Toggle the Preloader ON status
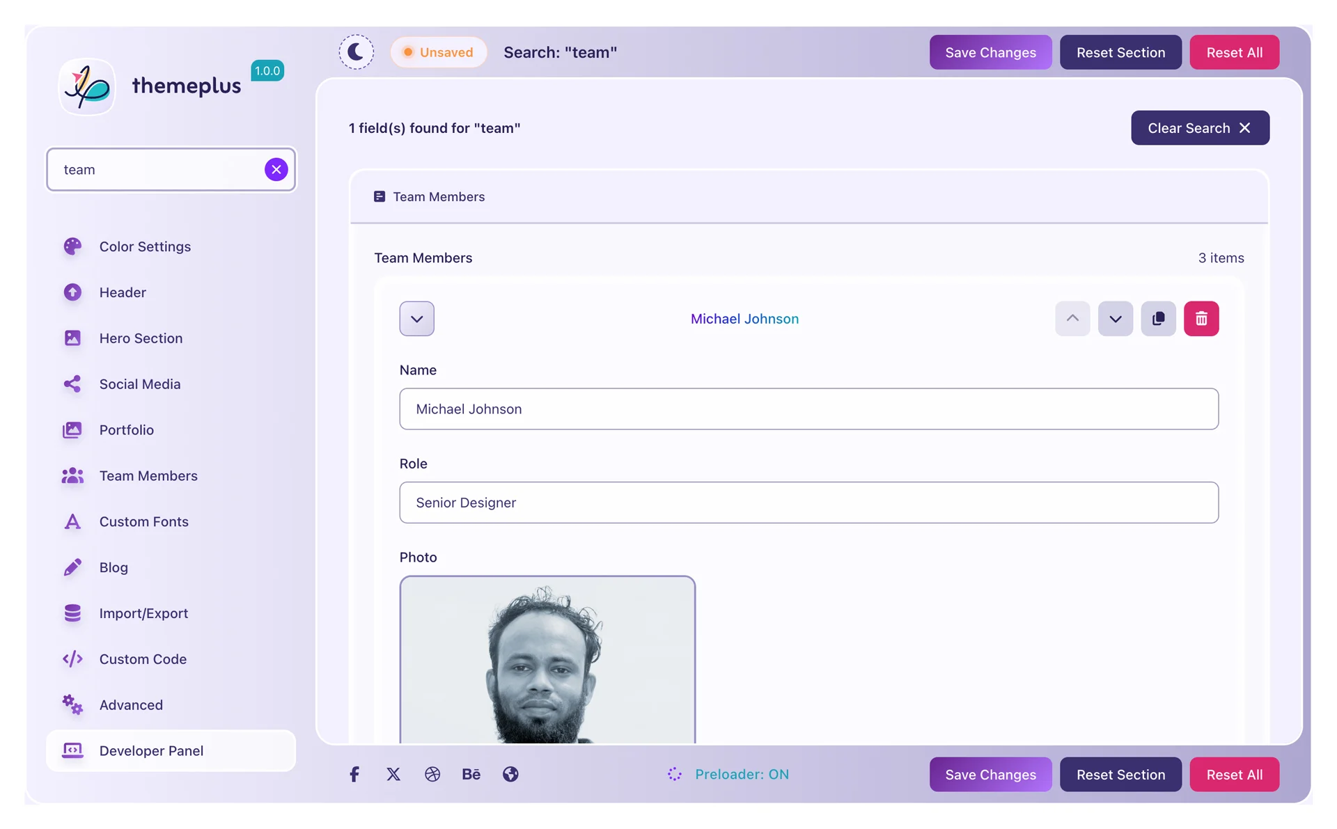Image resolution: width=1337 pixels, height=829 pixels. coord(728,774)
